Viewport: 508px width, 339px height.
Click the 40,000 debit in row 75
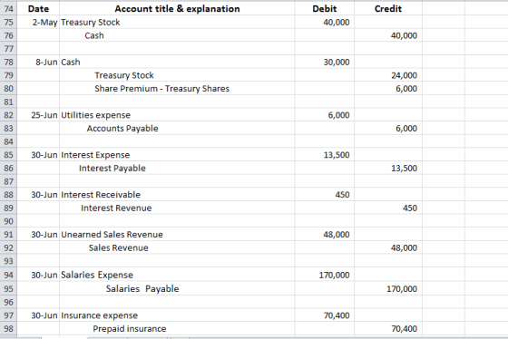[x=325, y=22]
